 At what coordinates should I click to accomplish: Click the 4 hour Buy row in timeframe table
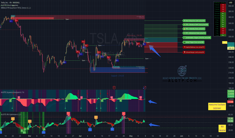click(220, 24)
